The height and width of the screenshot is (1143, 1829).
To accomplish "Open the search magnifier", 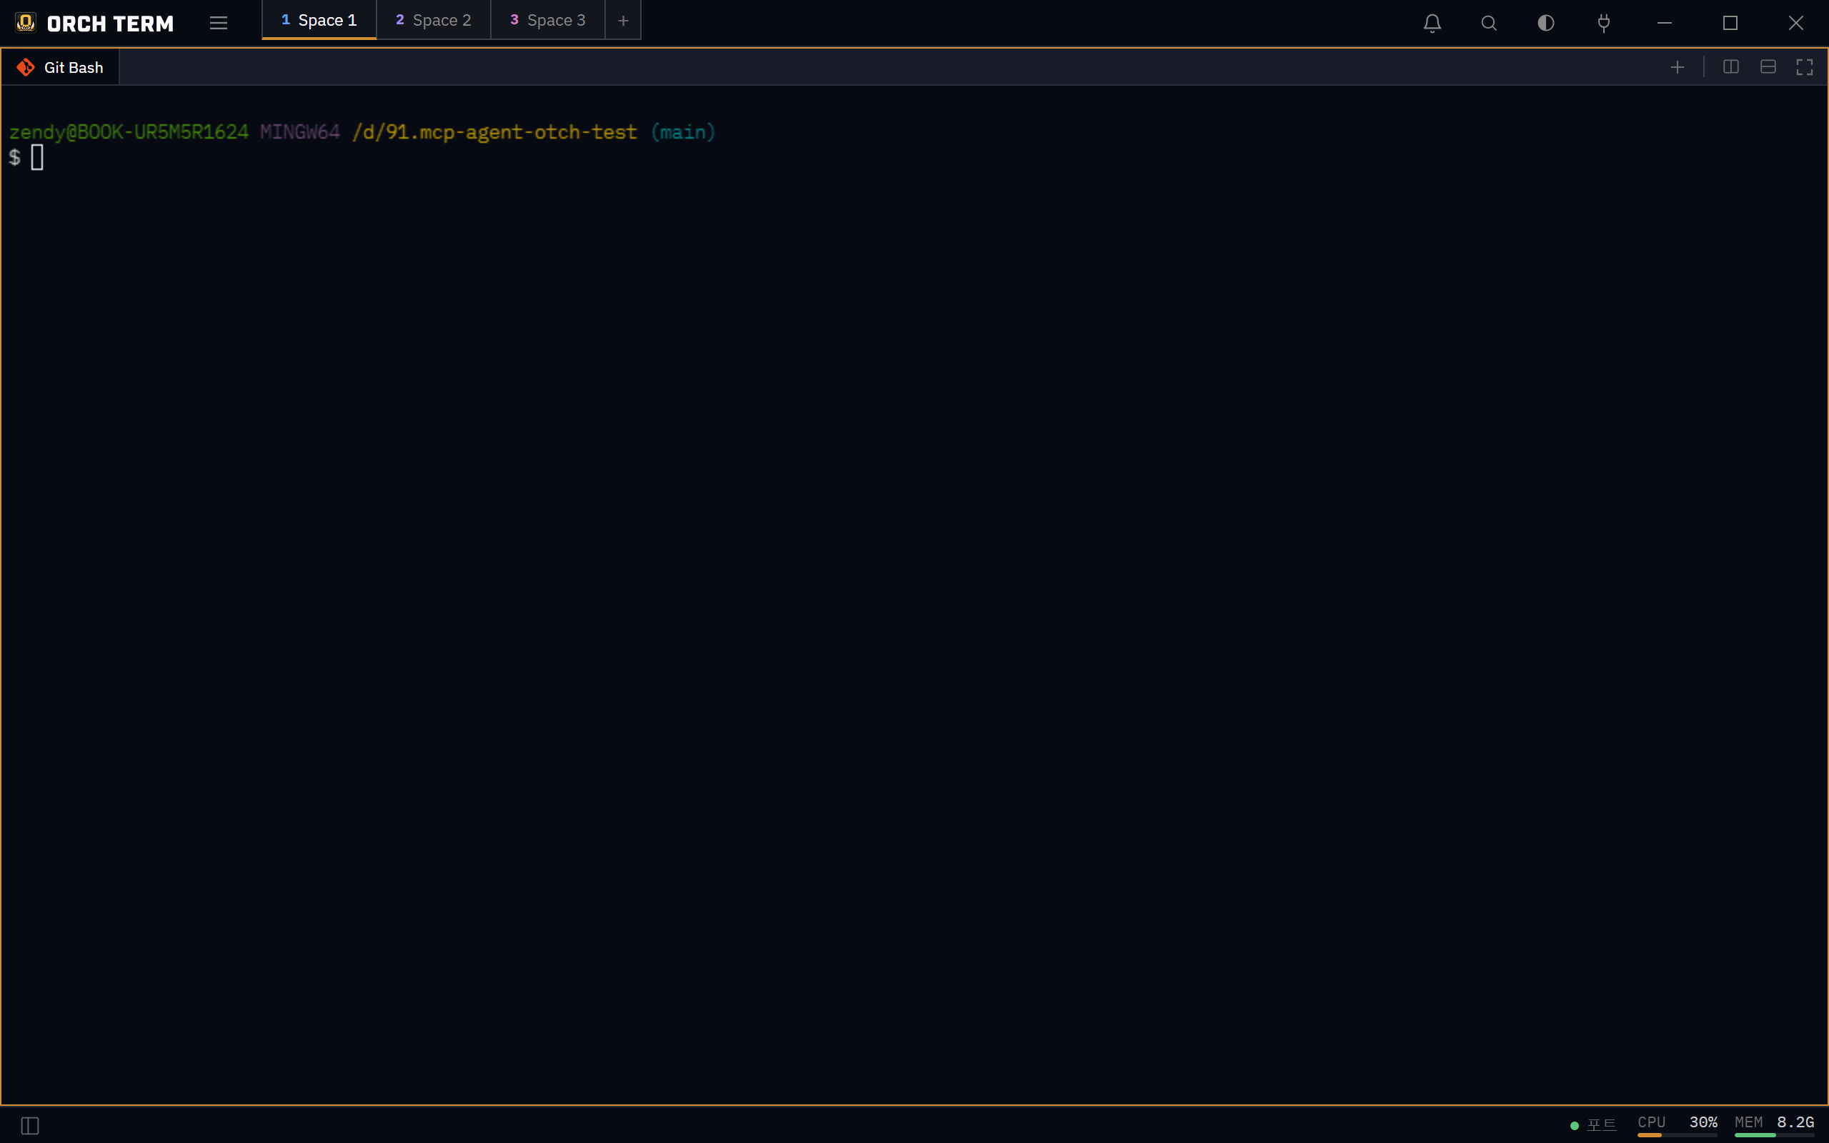I will pyautogui.click(x=1489, y=23).
